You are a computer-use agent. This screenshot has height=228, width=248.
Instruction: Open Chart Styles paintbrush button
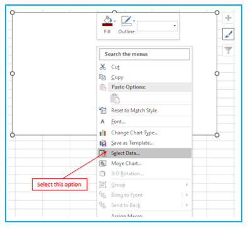click(229, 34)
